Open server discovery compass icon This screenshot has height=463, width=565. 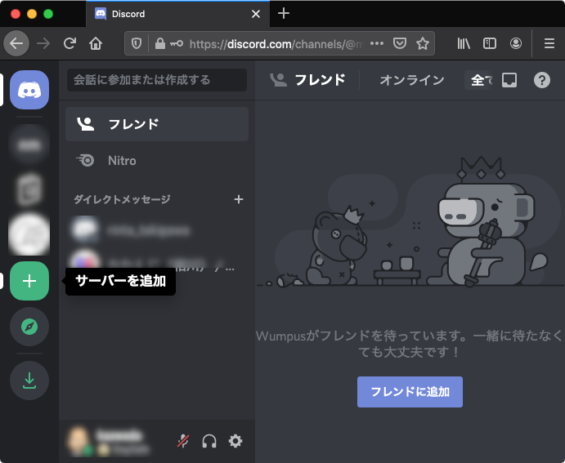point(29,327)
